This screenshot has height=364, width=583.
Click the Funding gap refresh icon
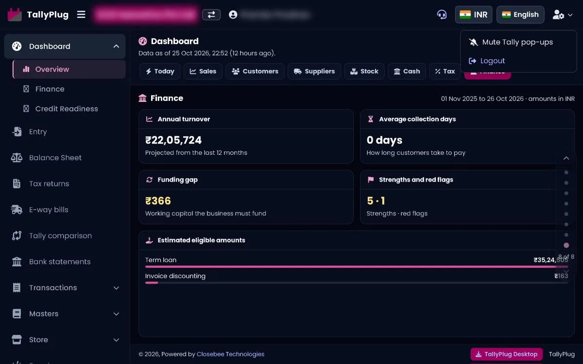point(150,180)
